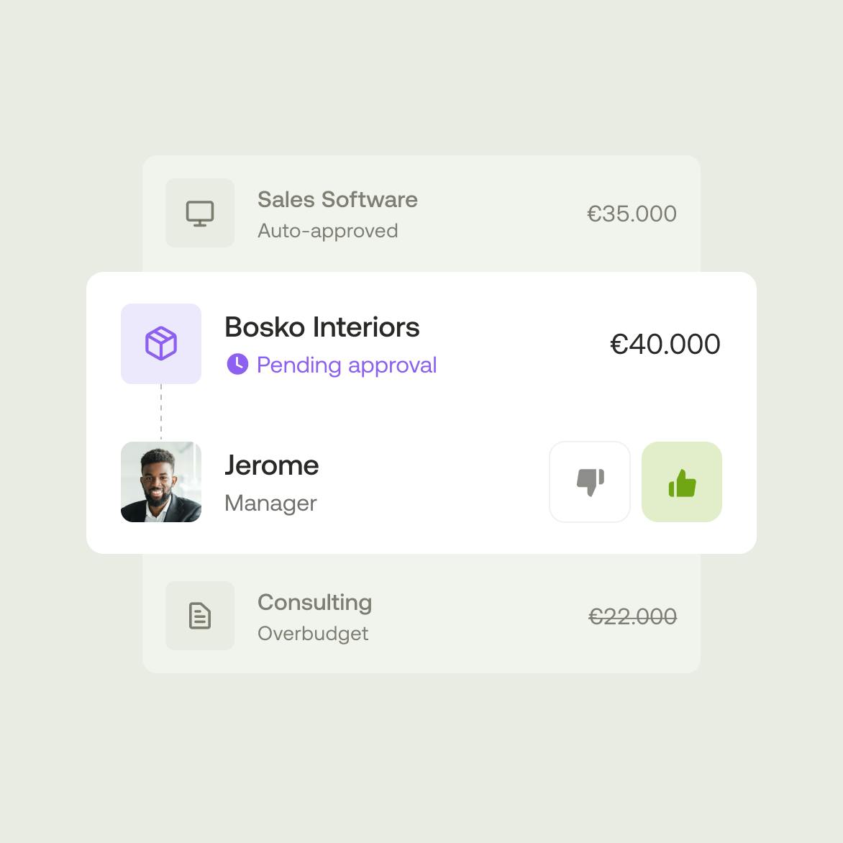Click the purple package box icon
Image resolution: width=843 pixels, height=843 pixels.
[161, 344]
